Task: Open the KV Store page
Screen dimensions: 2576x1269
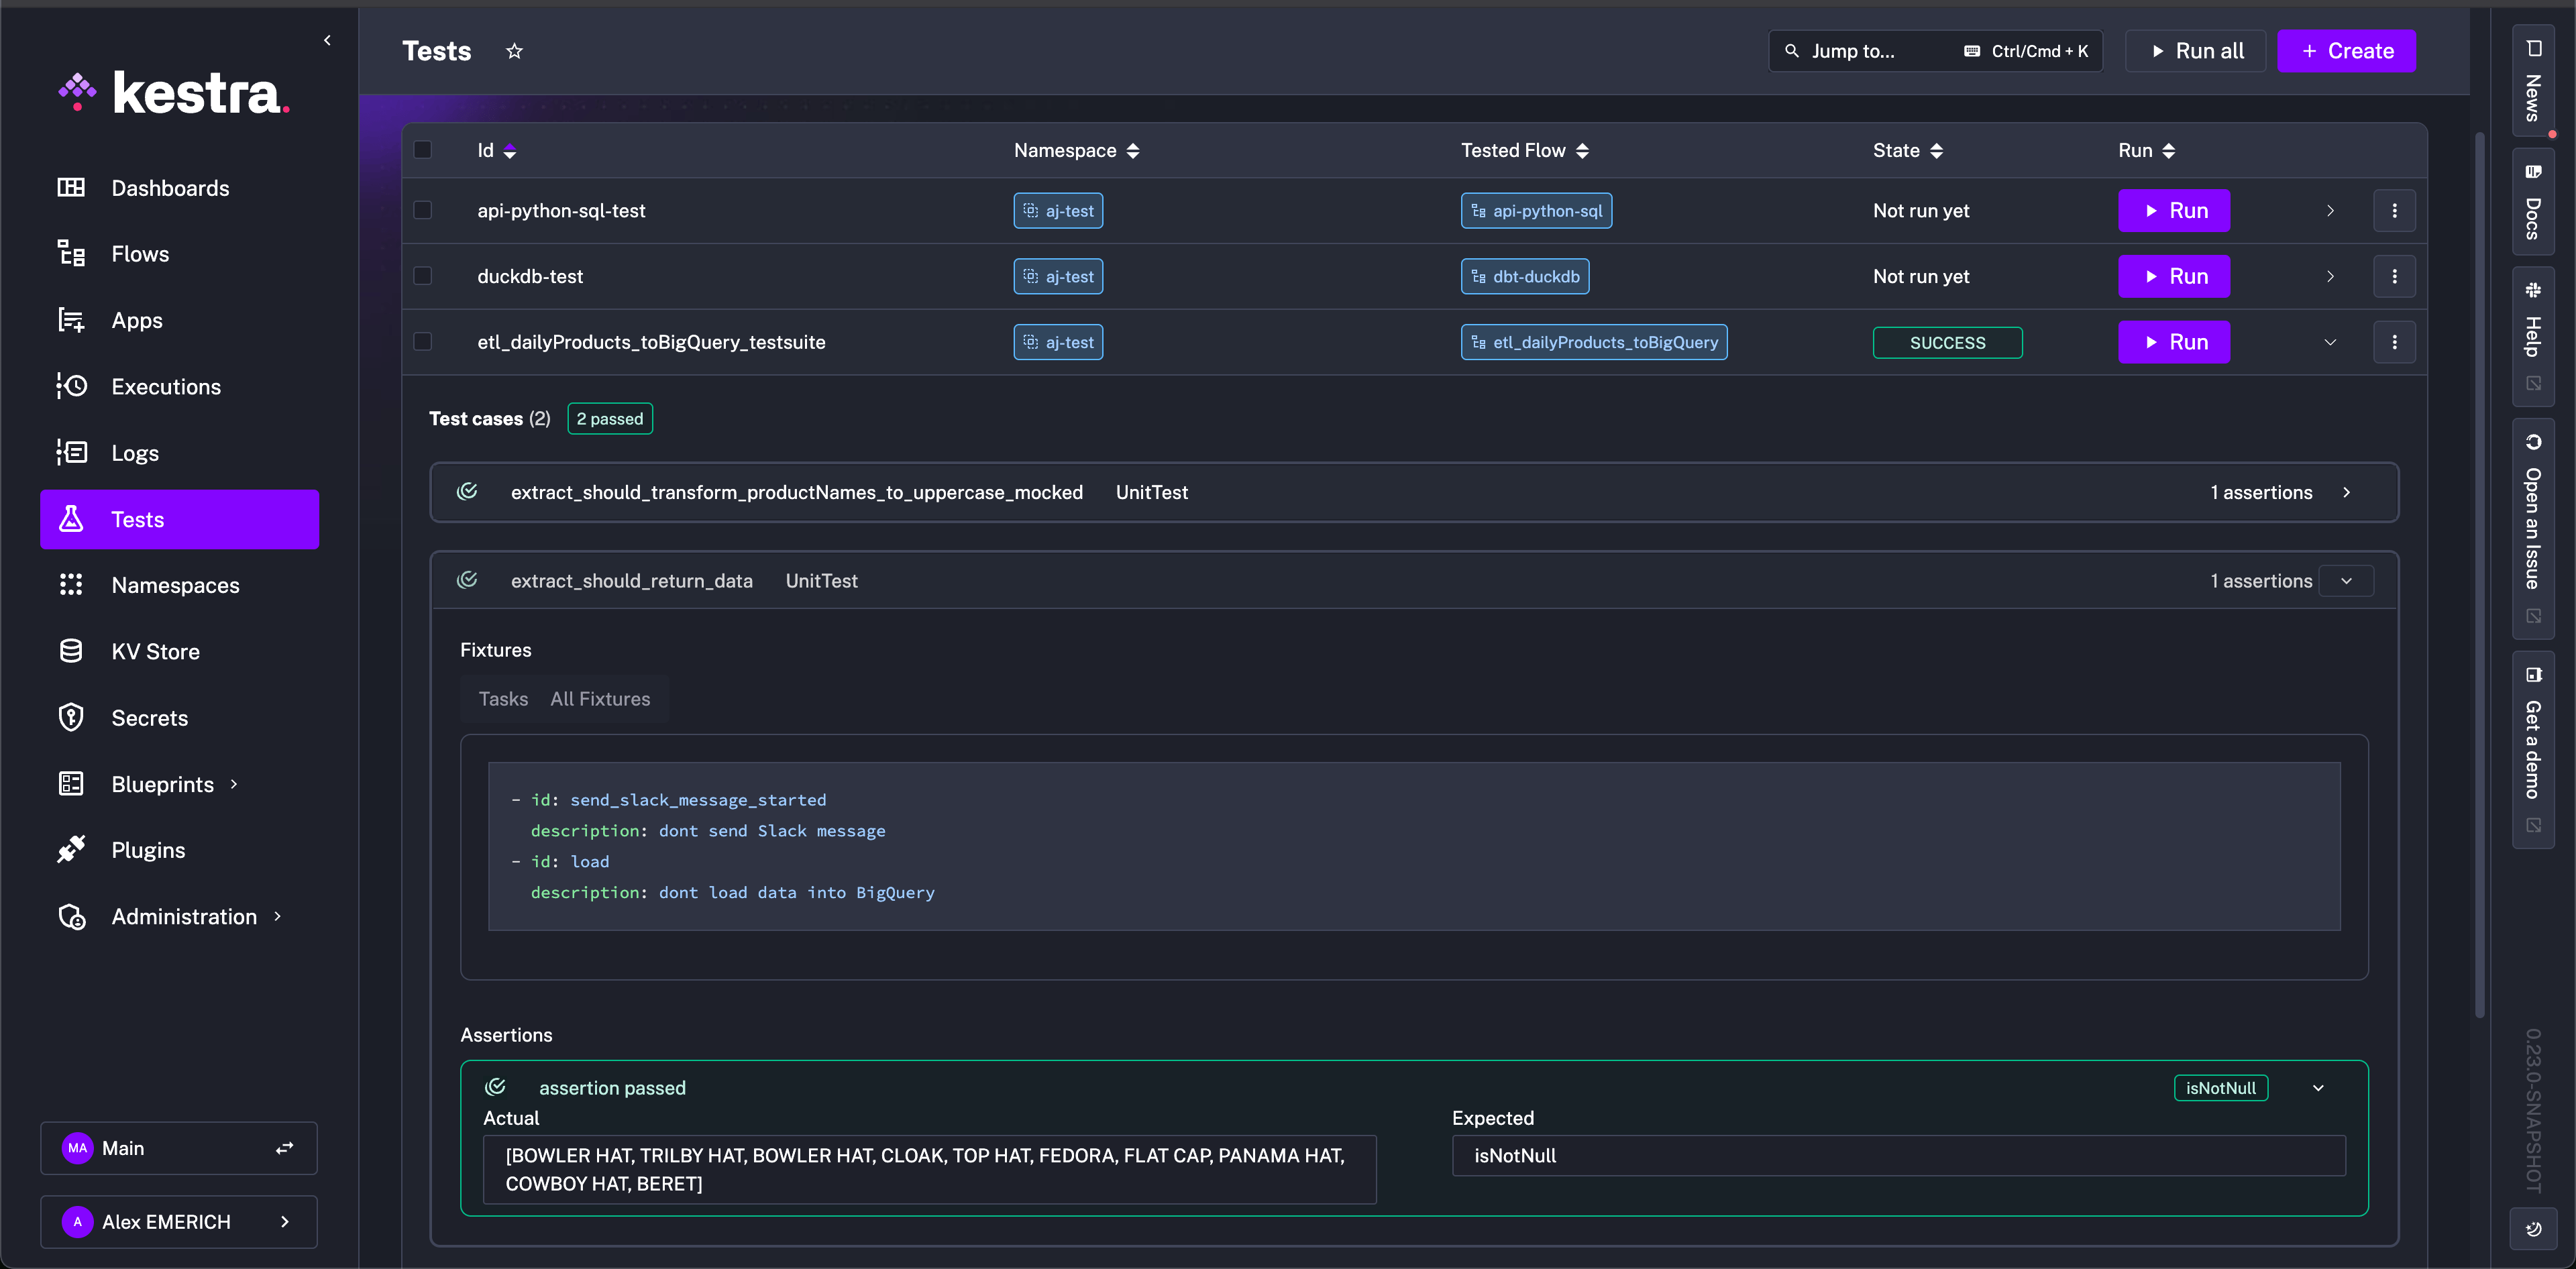Action: pyautogui.click(x=155, y=651)
